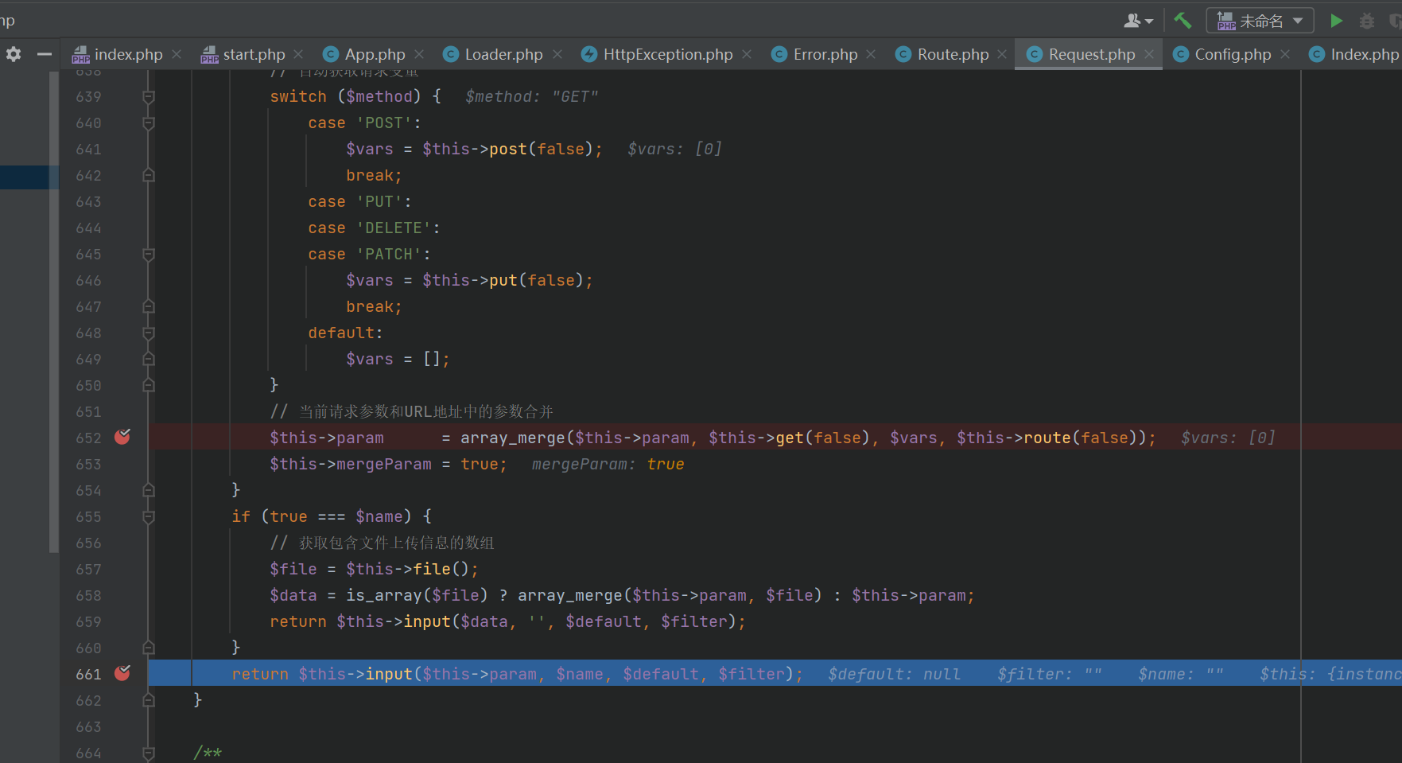Click is_array($file) on line 658
The height and width of the screenshot is (763, 1402).
[417, 595]
